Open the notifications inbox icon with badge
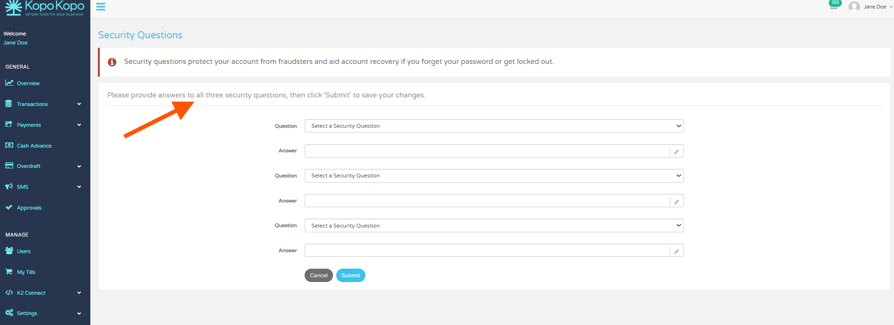This screenshot has height=325, width=894. tap(833, 6)
